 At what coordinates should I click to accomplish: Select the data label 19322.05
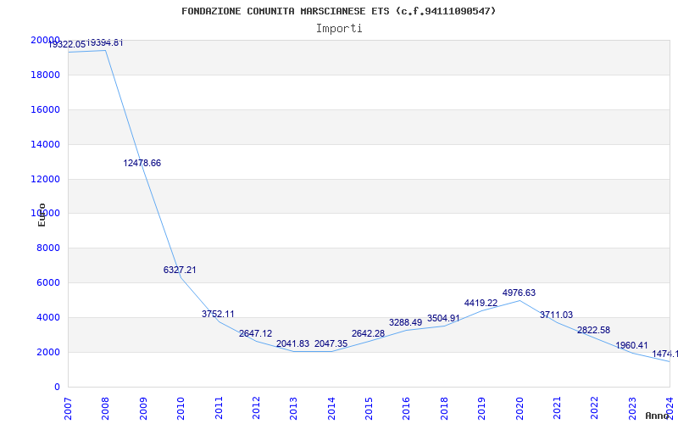pos(67,45)
